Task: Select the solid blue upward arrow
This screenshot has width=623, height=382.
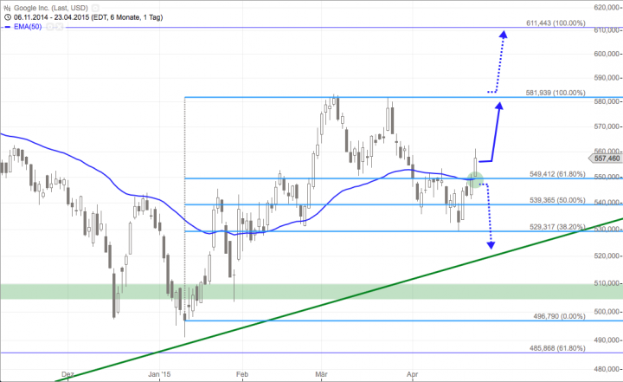Action: point(495,130)
